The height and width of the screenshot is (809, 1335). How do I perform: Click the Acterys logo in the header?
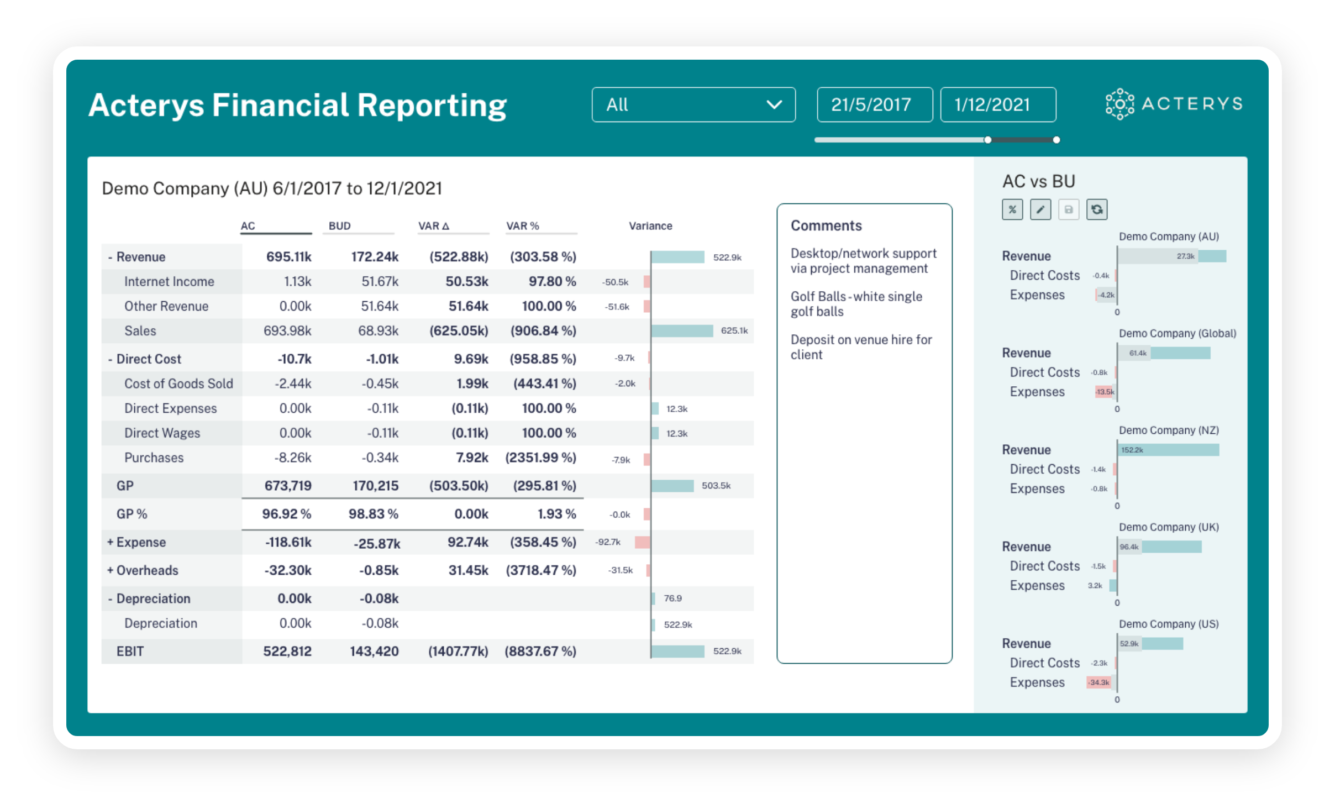pos(1174,104)
